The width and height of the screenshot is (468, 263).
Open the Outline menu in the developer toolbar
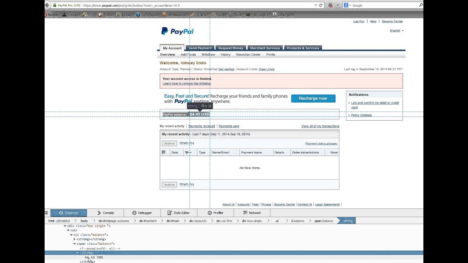tap(200, 15)
